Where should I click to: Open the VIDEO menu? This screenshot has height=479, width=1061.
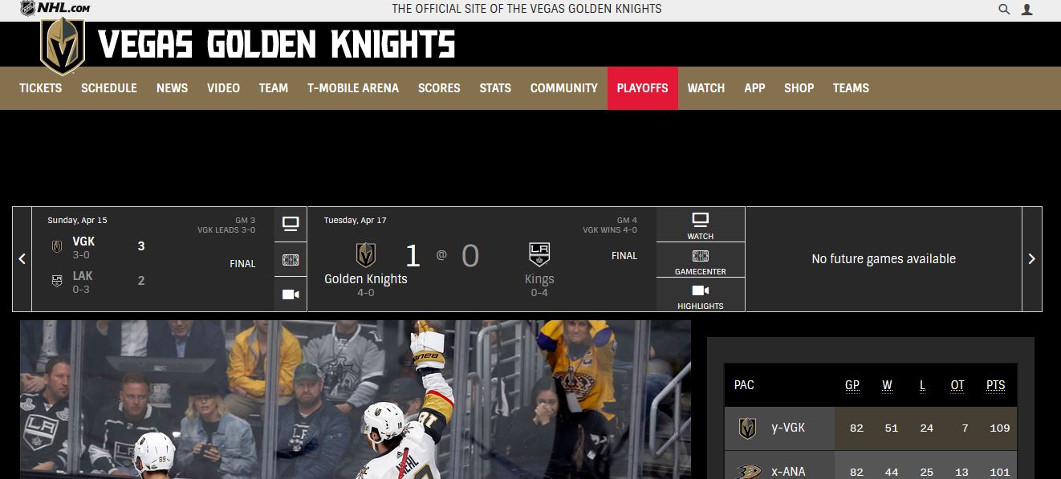tap(223, 88)
